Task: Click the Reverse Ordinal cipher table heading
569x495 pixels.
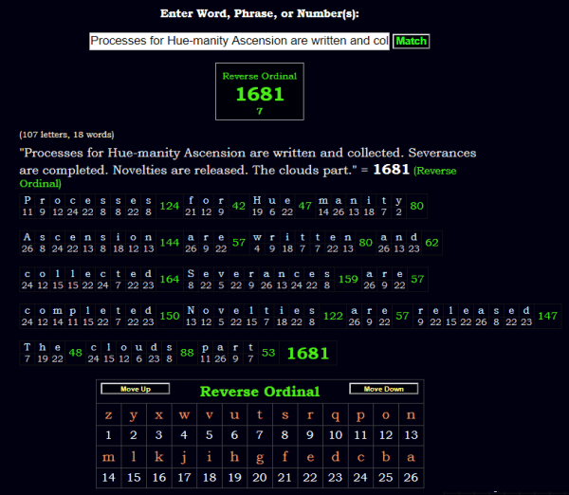Action: pyautogui.click(x=260, y=392)
